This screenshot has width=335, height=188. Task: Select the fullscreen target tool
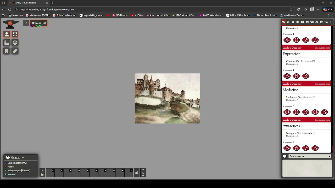click(15, 34)
